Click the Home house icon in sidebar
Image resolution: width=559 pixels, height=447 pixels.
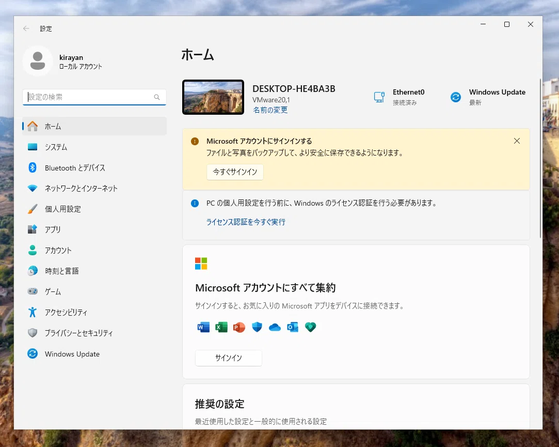point(33,126)
